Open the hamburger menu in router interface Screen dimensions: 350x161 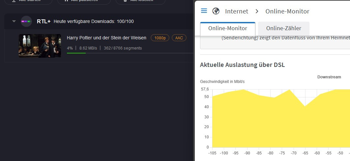204,11
